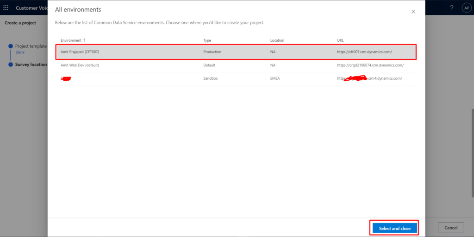Click the Type column header
474x237 pixels.
pyautogui.click(x=207, y=40)
